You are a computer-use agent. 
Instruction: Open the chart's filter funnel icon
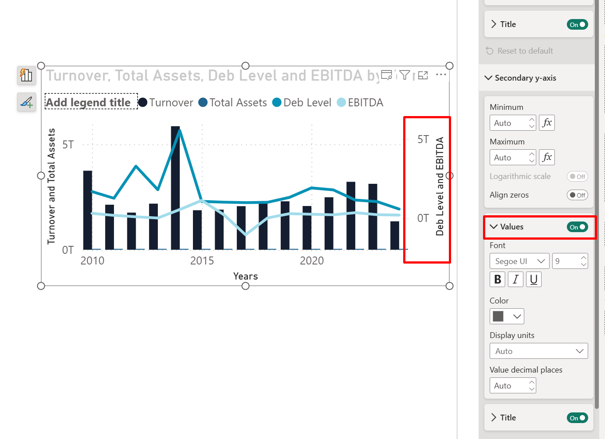click(x=405, y=75)
